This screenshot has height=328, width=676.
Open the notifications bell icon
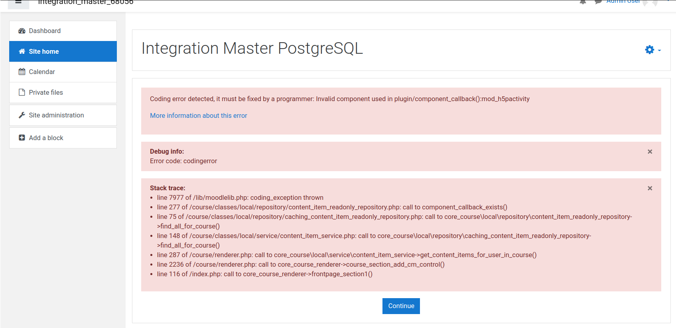(x=583, y=2)
